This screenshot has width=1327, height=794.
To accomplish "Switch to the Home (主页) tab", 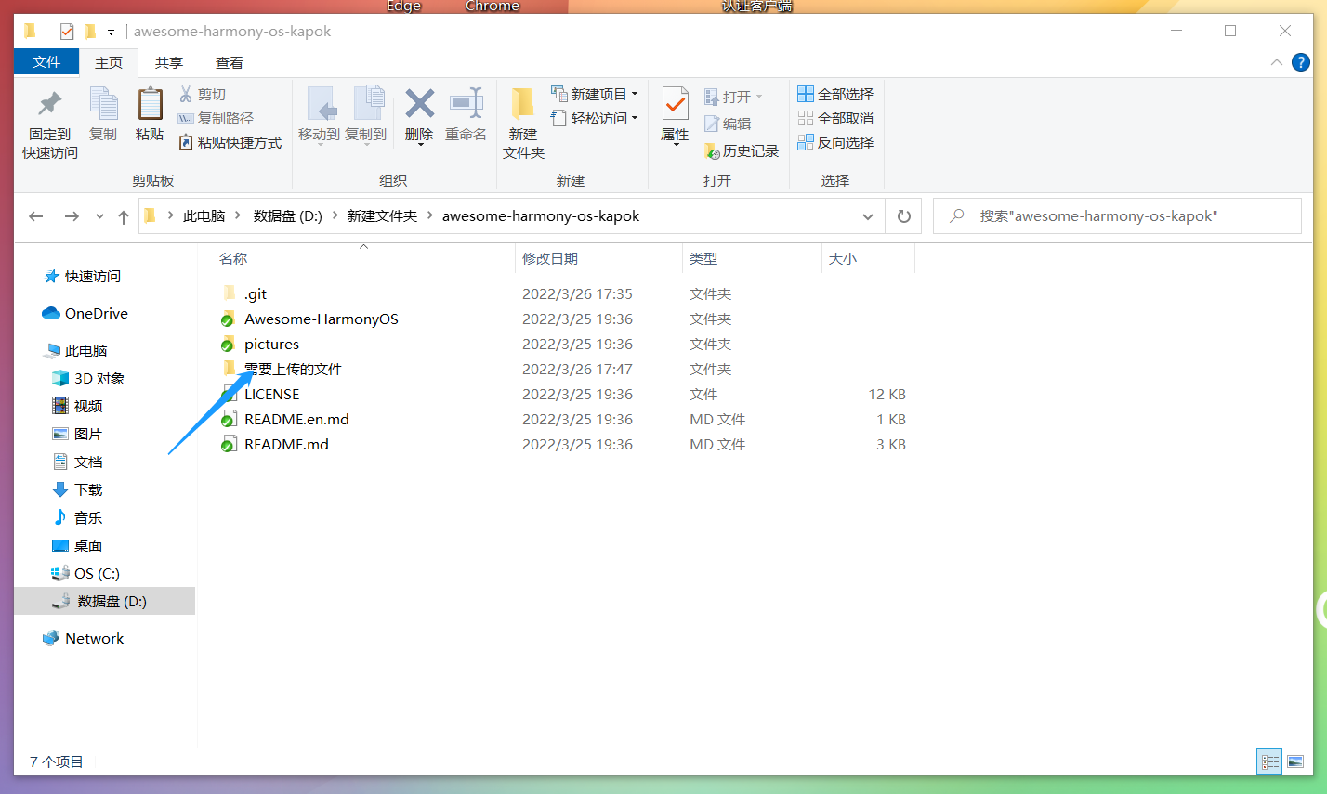I will 109,62.
